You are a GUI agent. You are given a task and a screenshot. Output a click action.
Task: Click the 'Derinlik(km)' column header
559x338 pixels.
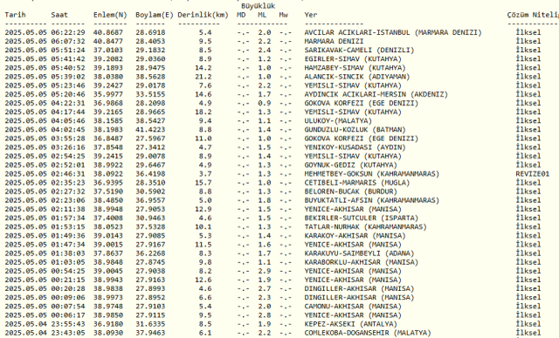coord(204,15)
